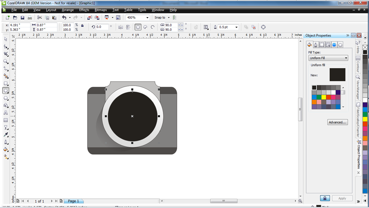Open the zoom level 400% dropdown
The height and width of the screenshot is (208, 369).
(147, 17)
